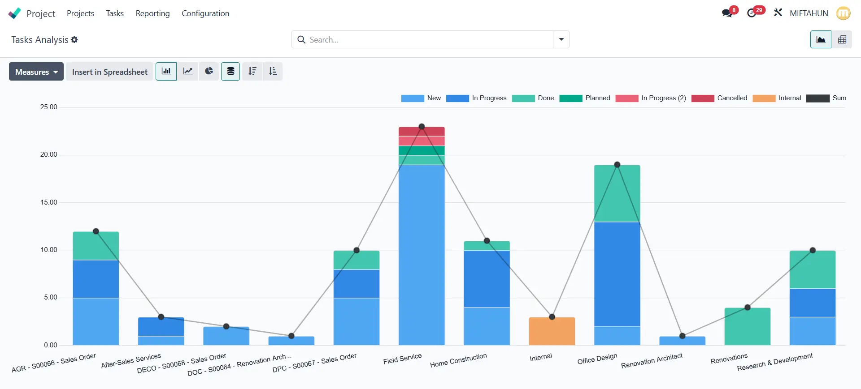Switch to pivot table view icon

tap(842, 39)
